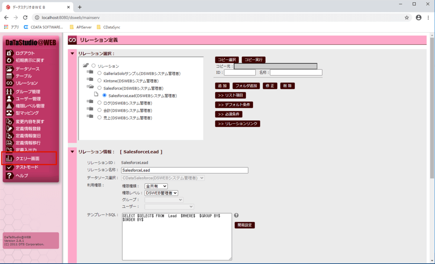Click the リレーション名称 text field
Image resolution: width=435 pixels, height=264 pixels.
[185, 170]
